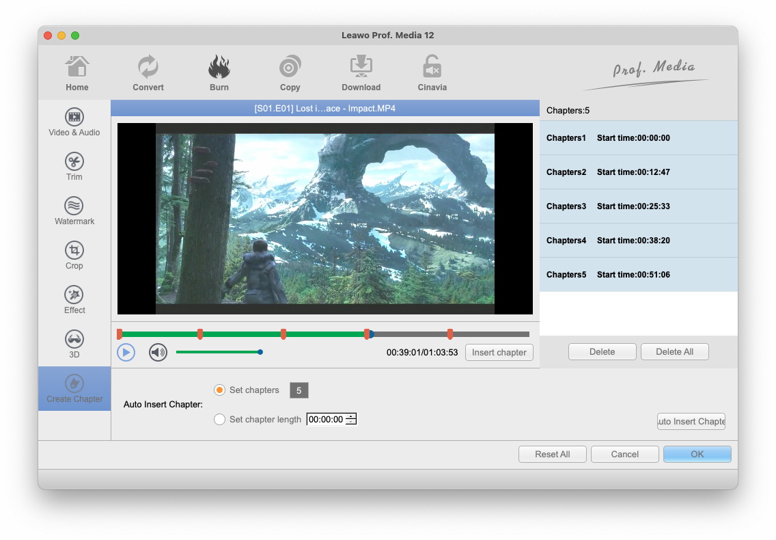Open the 3D settings panel
Screen dimensions: 776x540
[x=74, y=345]
